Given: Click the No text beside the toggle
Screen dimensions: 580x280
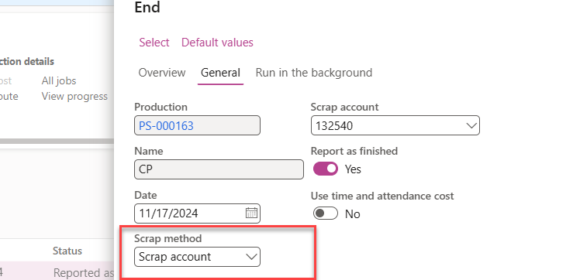Looking at the screenshot, I should tap(353, 214).
